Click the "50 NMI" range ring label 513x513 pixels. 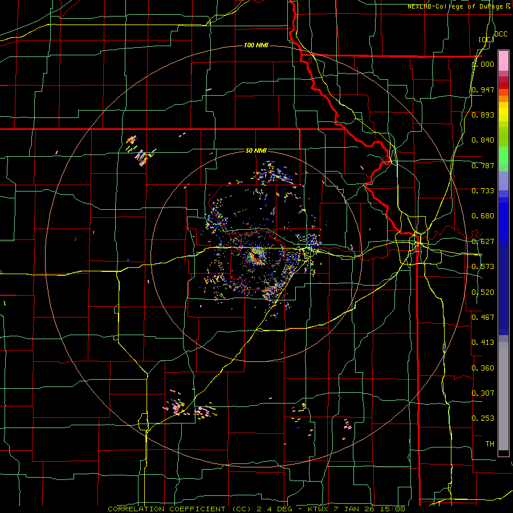click(x=256, y=150)
